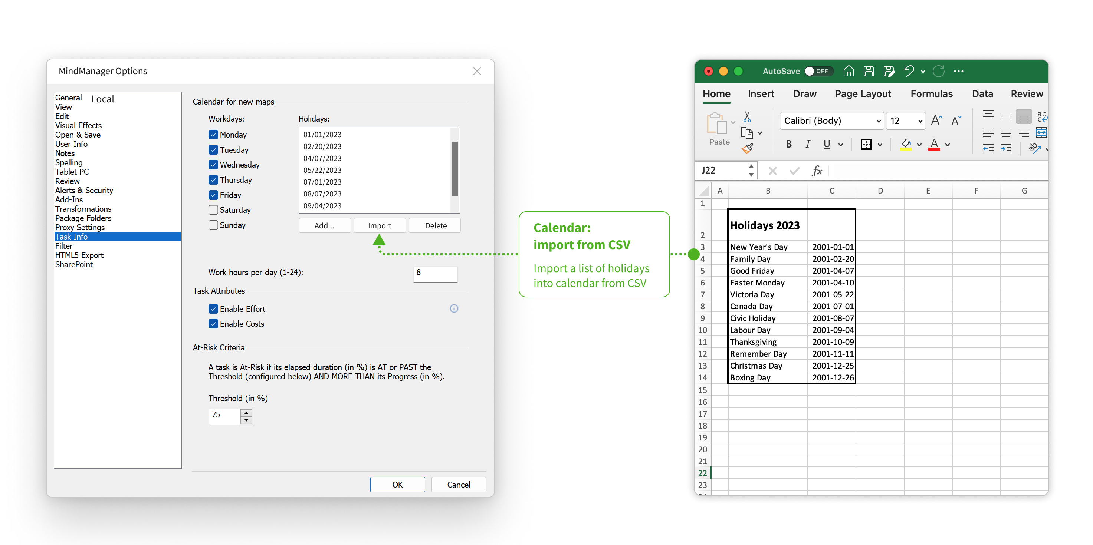Expand the Font Color dropdown arrow

click(x=948, y=145)
